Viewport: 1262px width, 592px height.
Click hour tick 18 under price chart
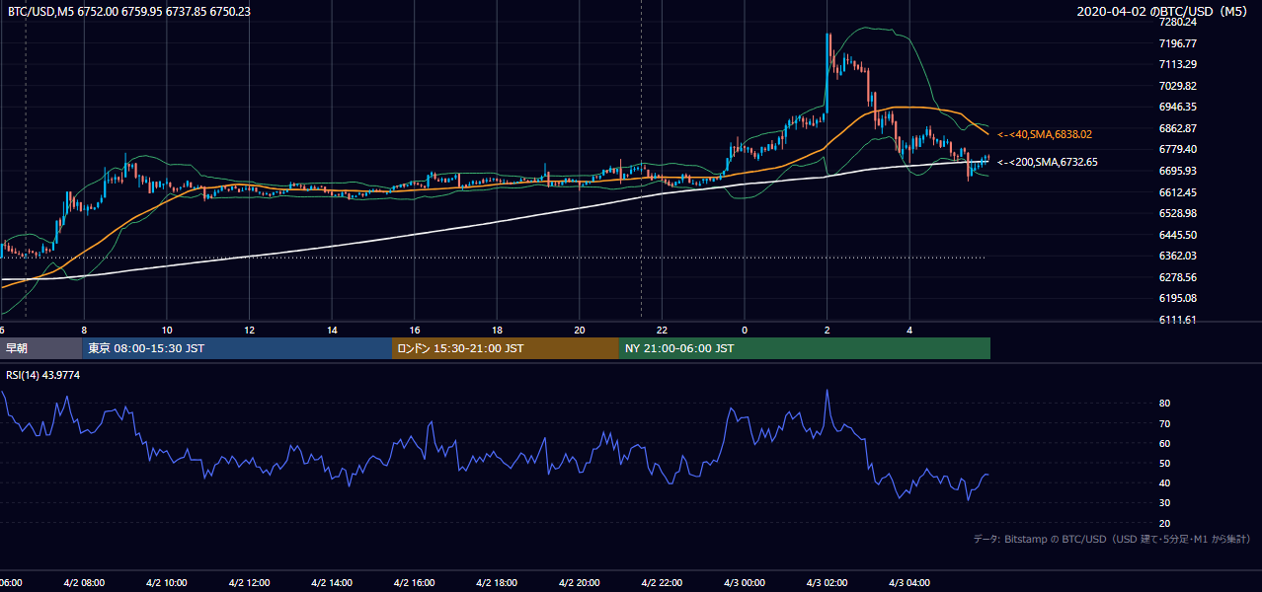[497, 330]
